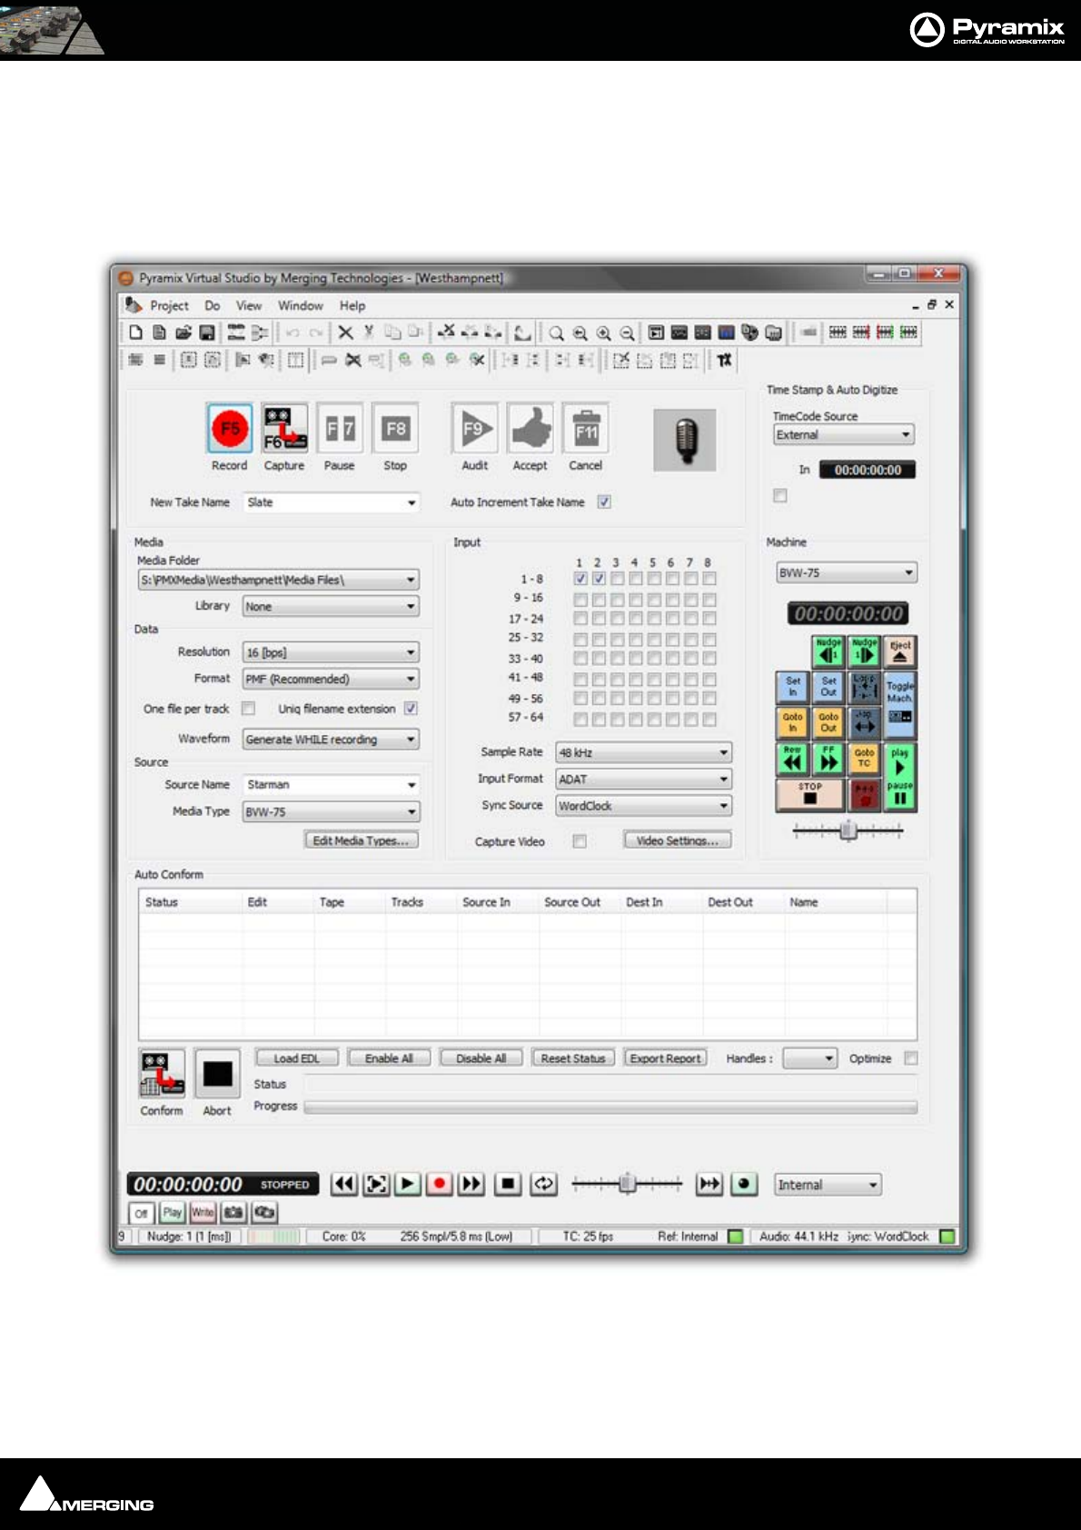Click the Video Settings button
The width and height of the screenshot is (1081, 1530).
[678, 840]
